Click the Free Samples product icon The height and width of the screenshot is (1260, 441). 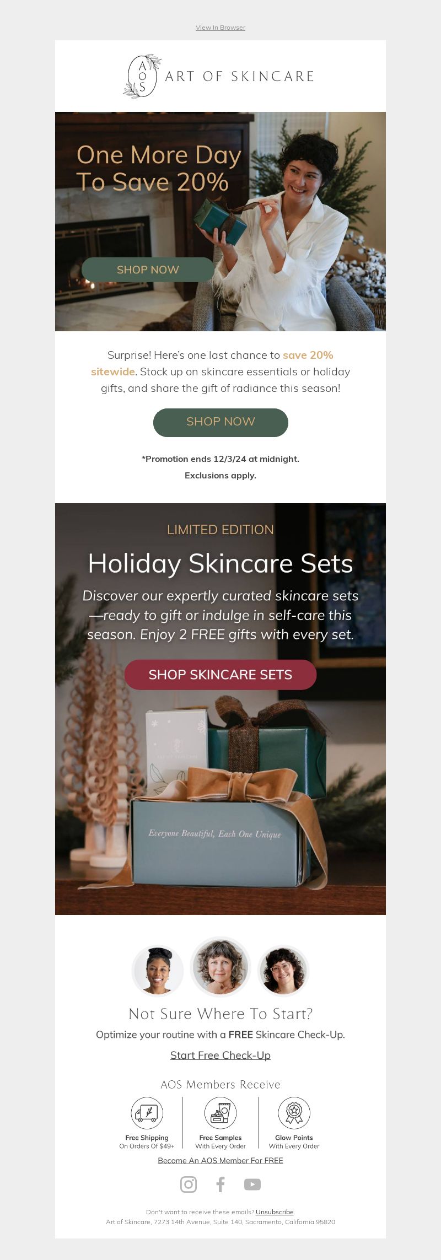[x=220, y=1113]
